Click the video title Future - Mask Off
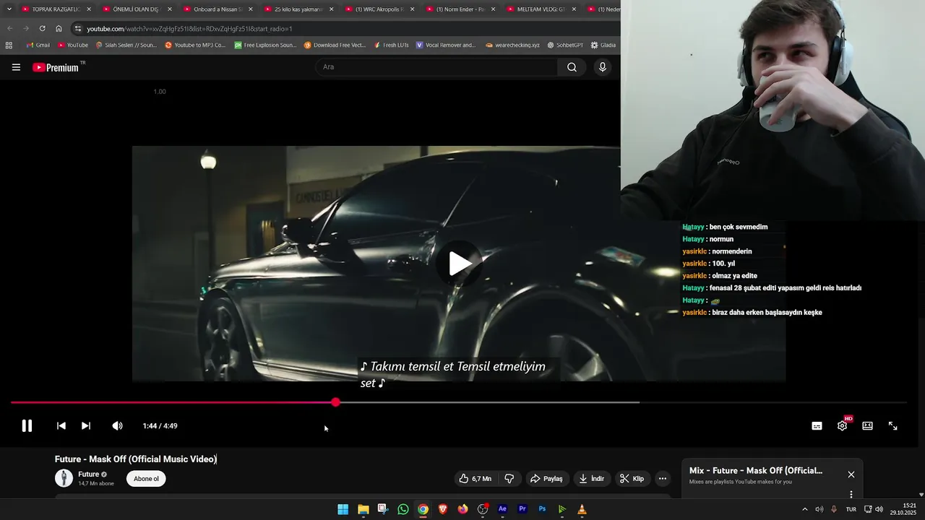 (136, 459)
